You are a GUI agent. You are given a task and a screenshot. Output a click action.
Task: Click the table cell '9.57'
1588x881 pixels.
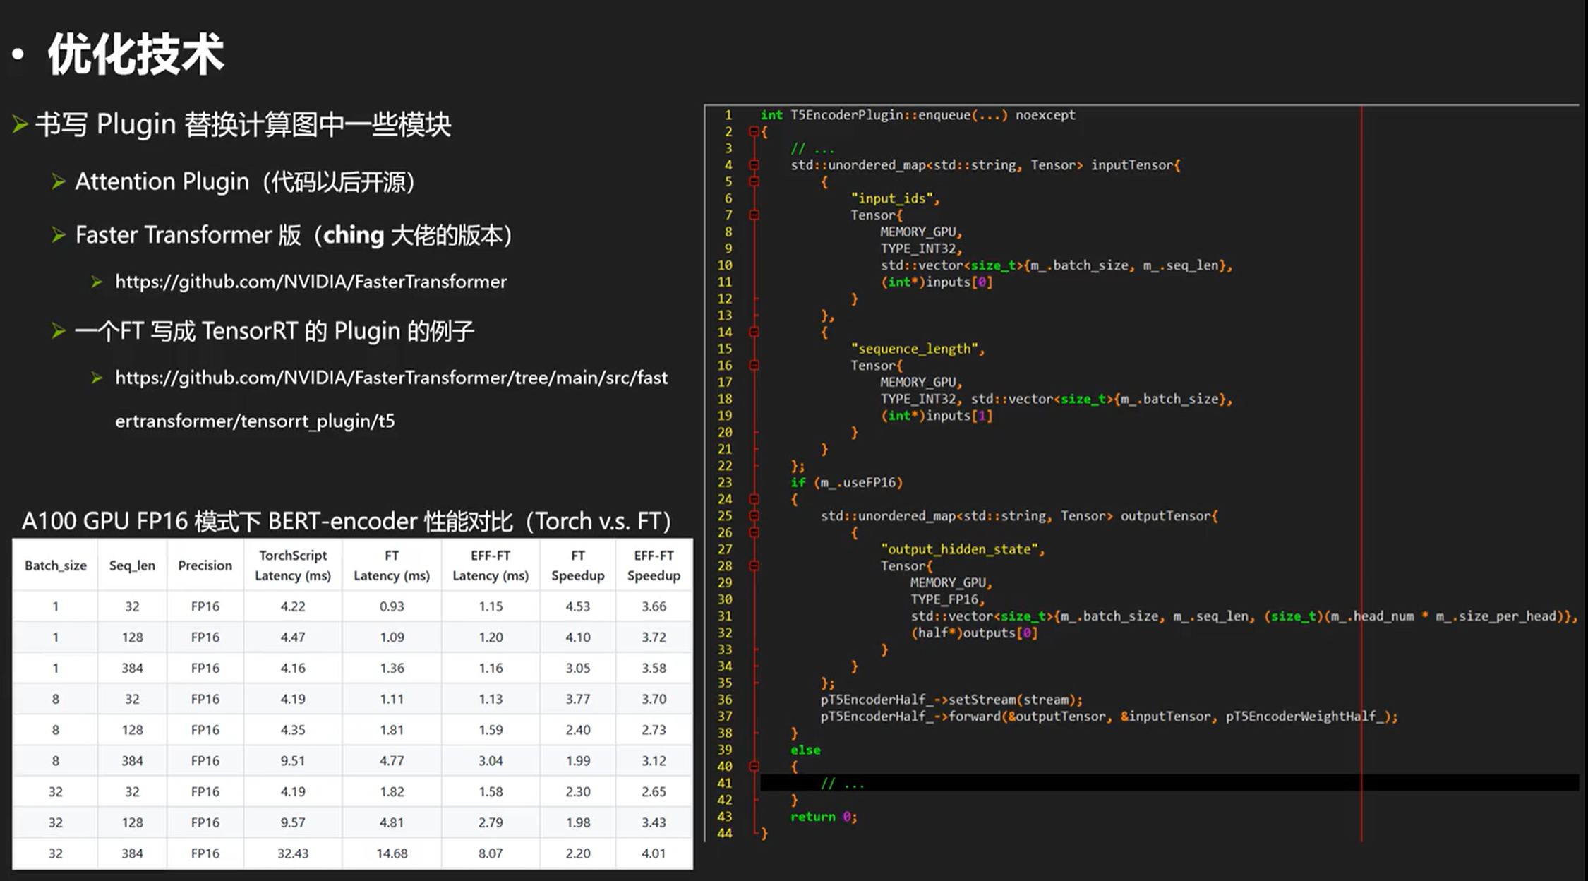pos(293,822)
